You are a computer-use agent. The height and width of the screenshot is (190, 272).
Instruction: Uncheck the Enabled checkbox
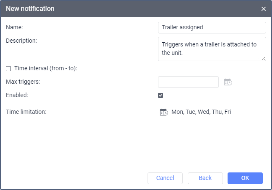(x=161, y=95)
